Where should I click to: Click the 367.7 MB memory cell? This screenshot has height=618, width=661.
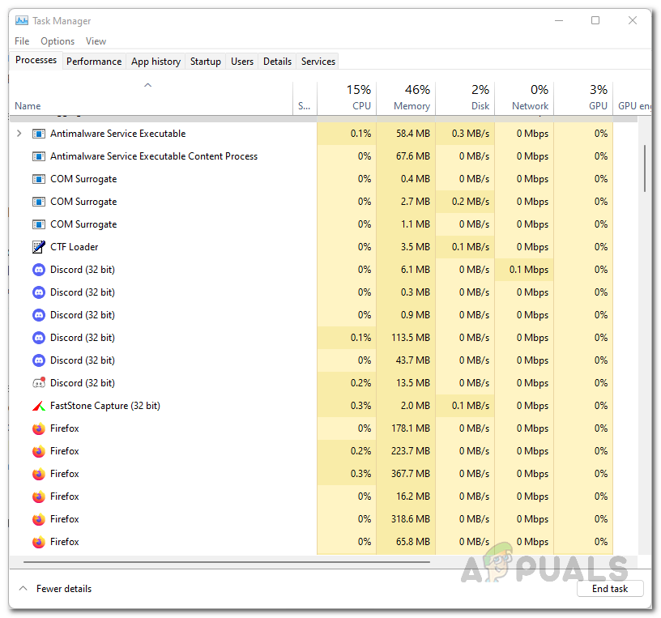click(406, 474)
